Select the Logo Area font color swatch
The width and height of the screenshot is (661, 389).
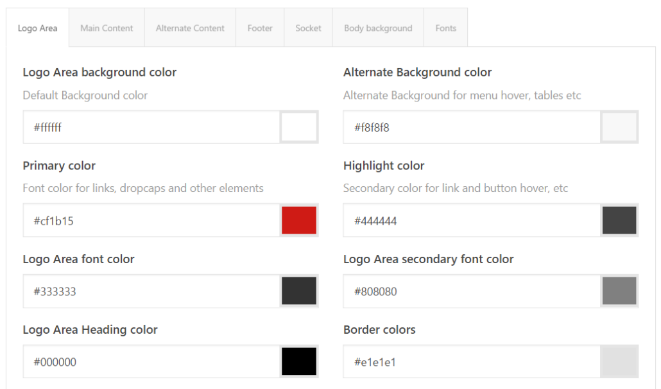299,290
